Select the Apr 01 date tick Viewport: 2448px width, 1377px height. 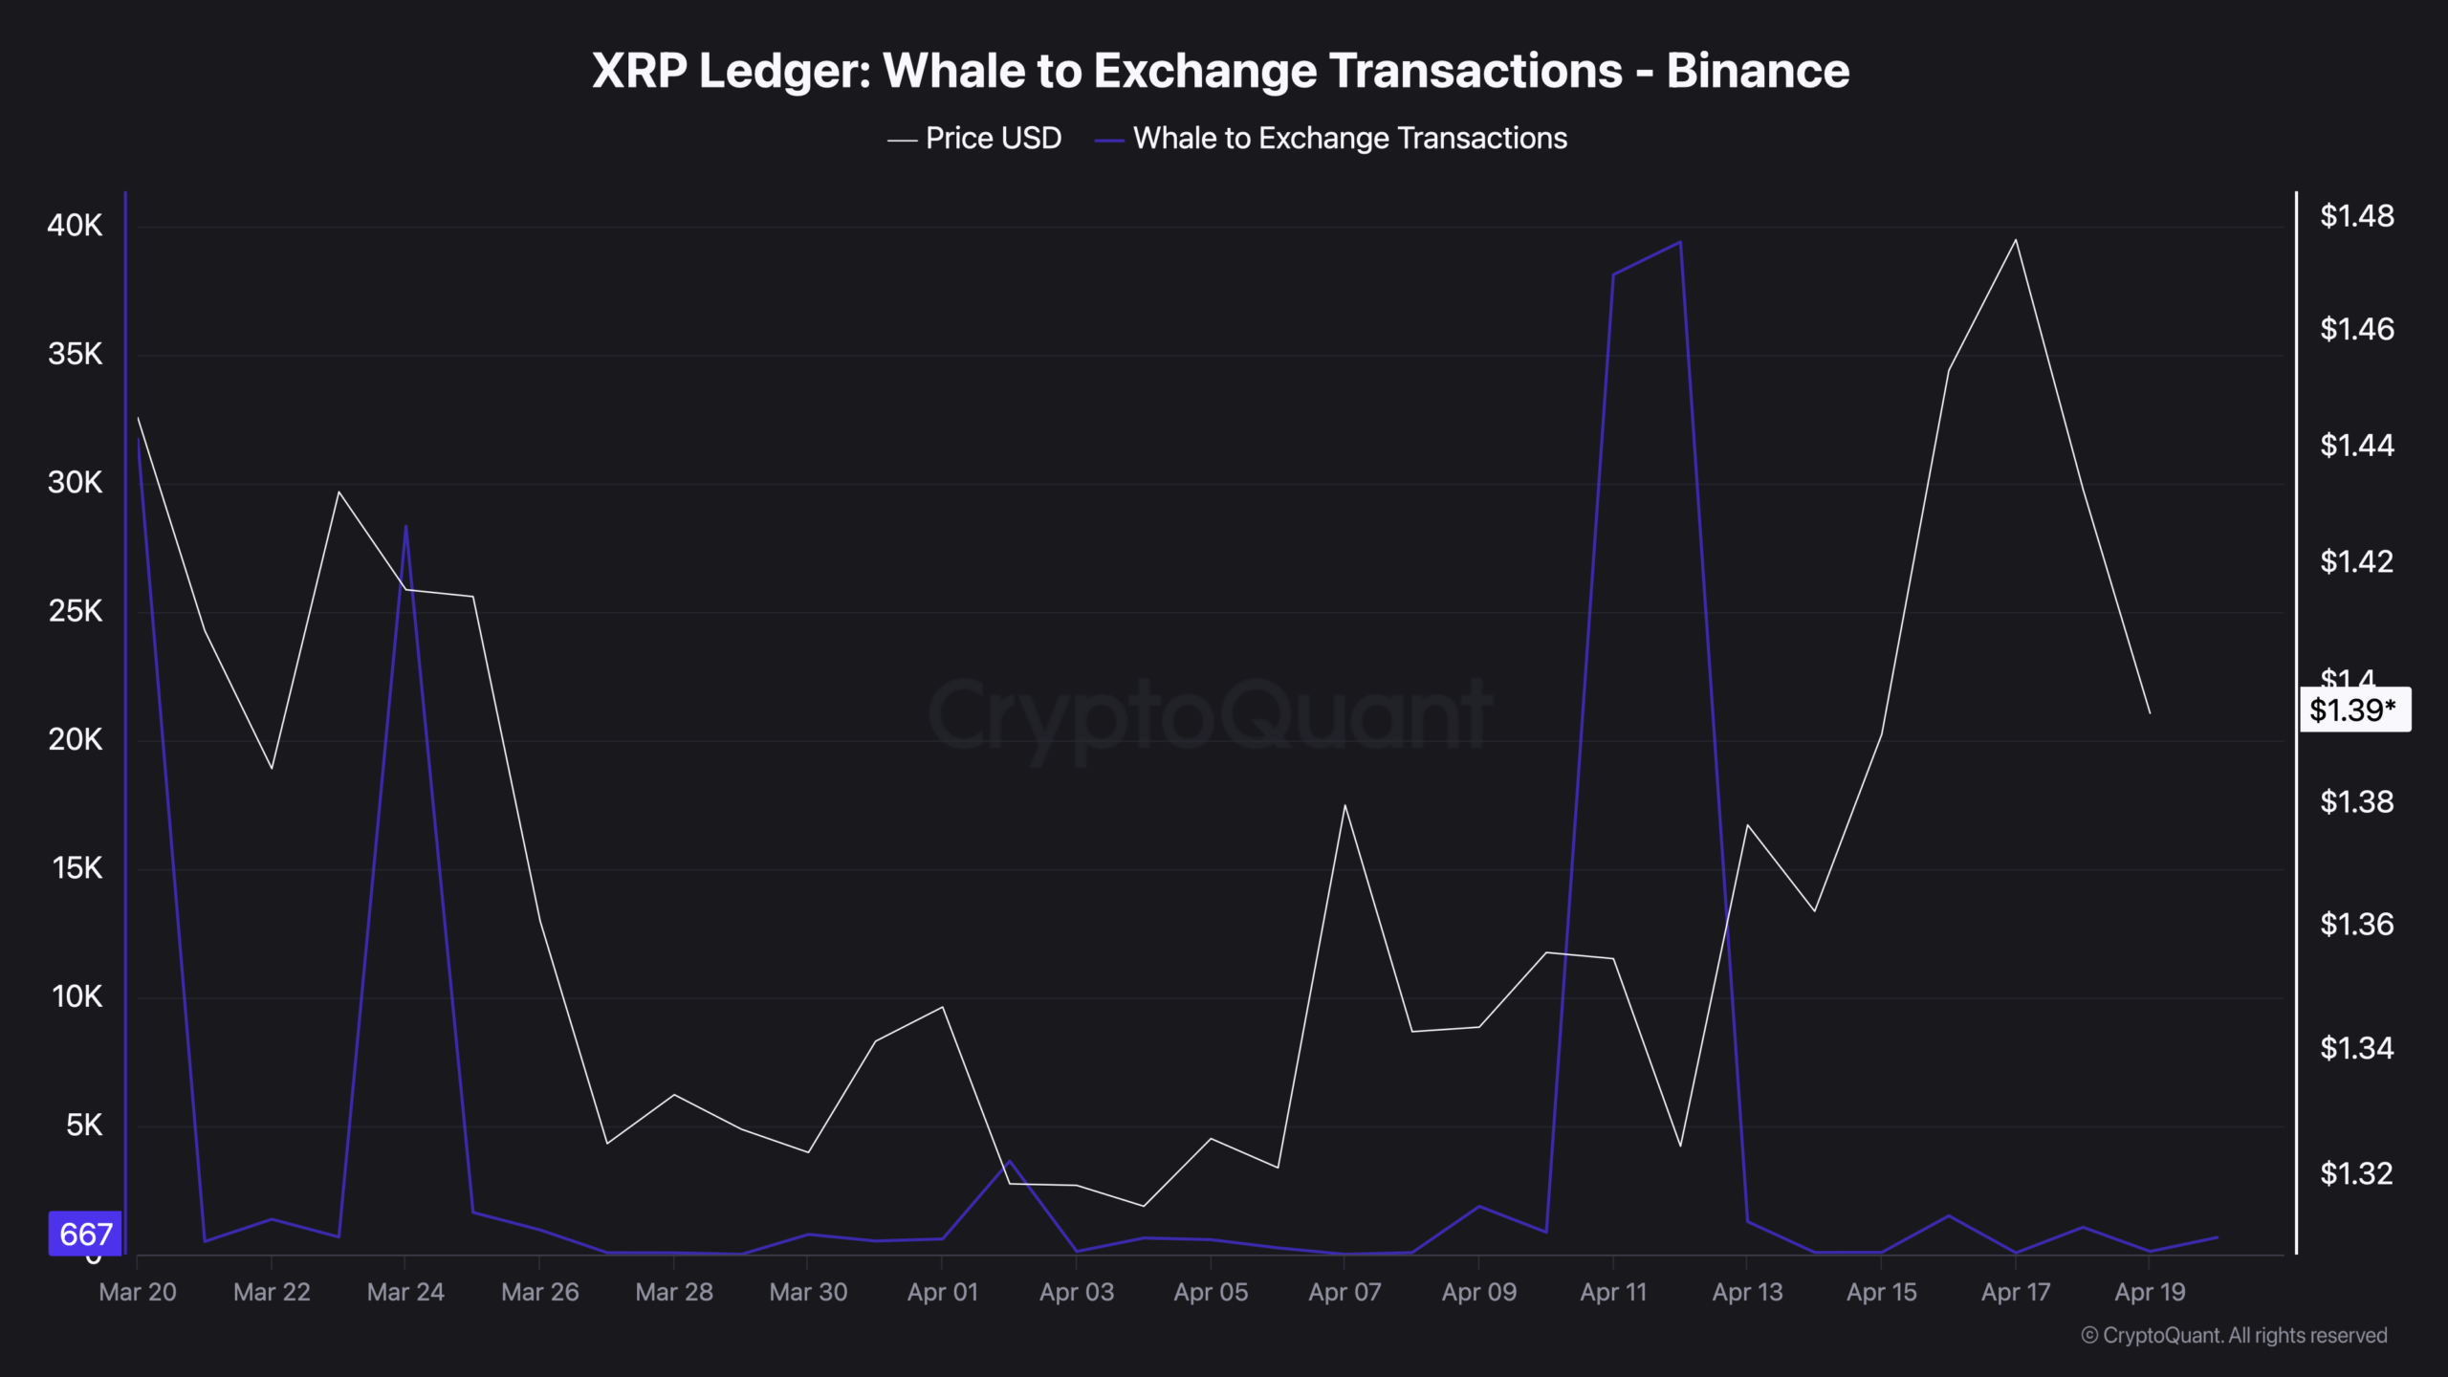[943, 1292]
